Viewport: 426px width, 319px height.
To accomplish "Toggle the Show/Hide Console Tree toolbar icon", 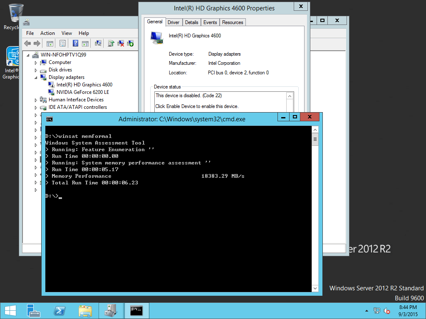I will click(50, 43).
